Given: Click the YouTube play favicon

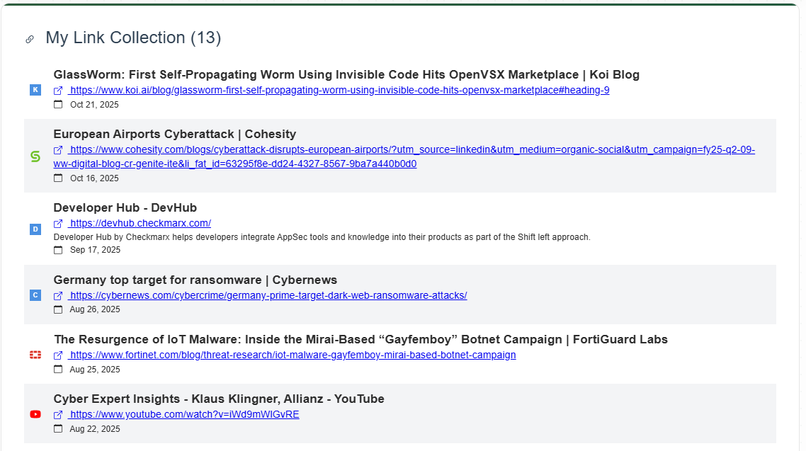Looking at the screenshot, I should click(x=35, y=414).
